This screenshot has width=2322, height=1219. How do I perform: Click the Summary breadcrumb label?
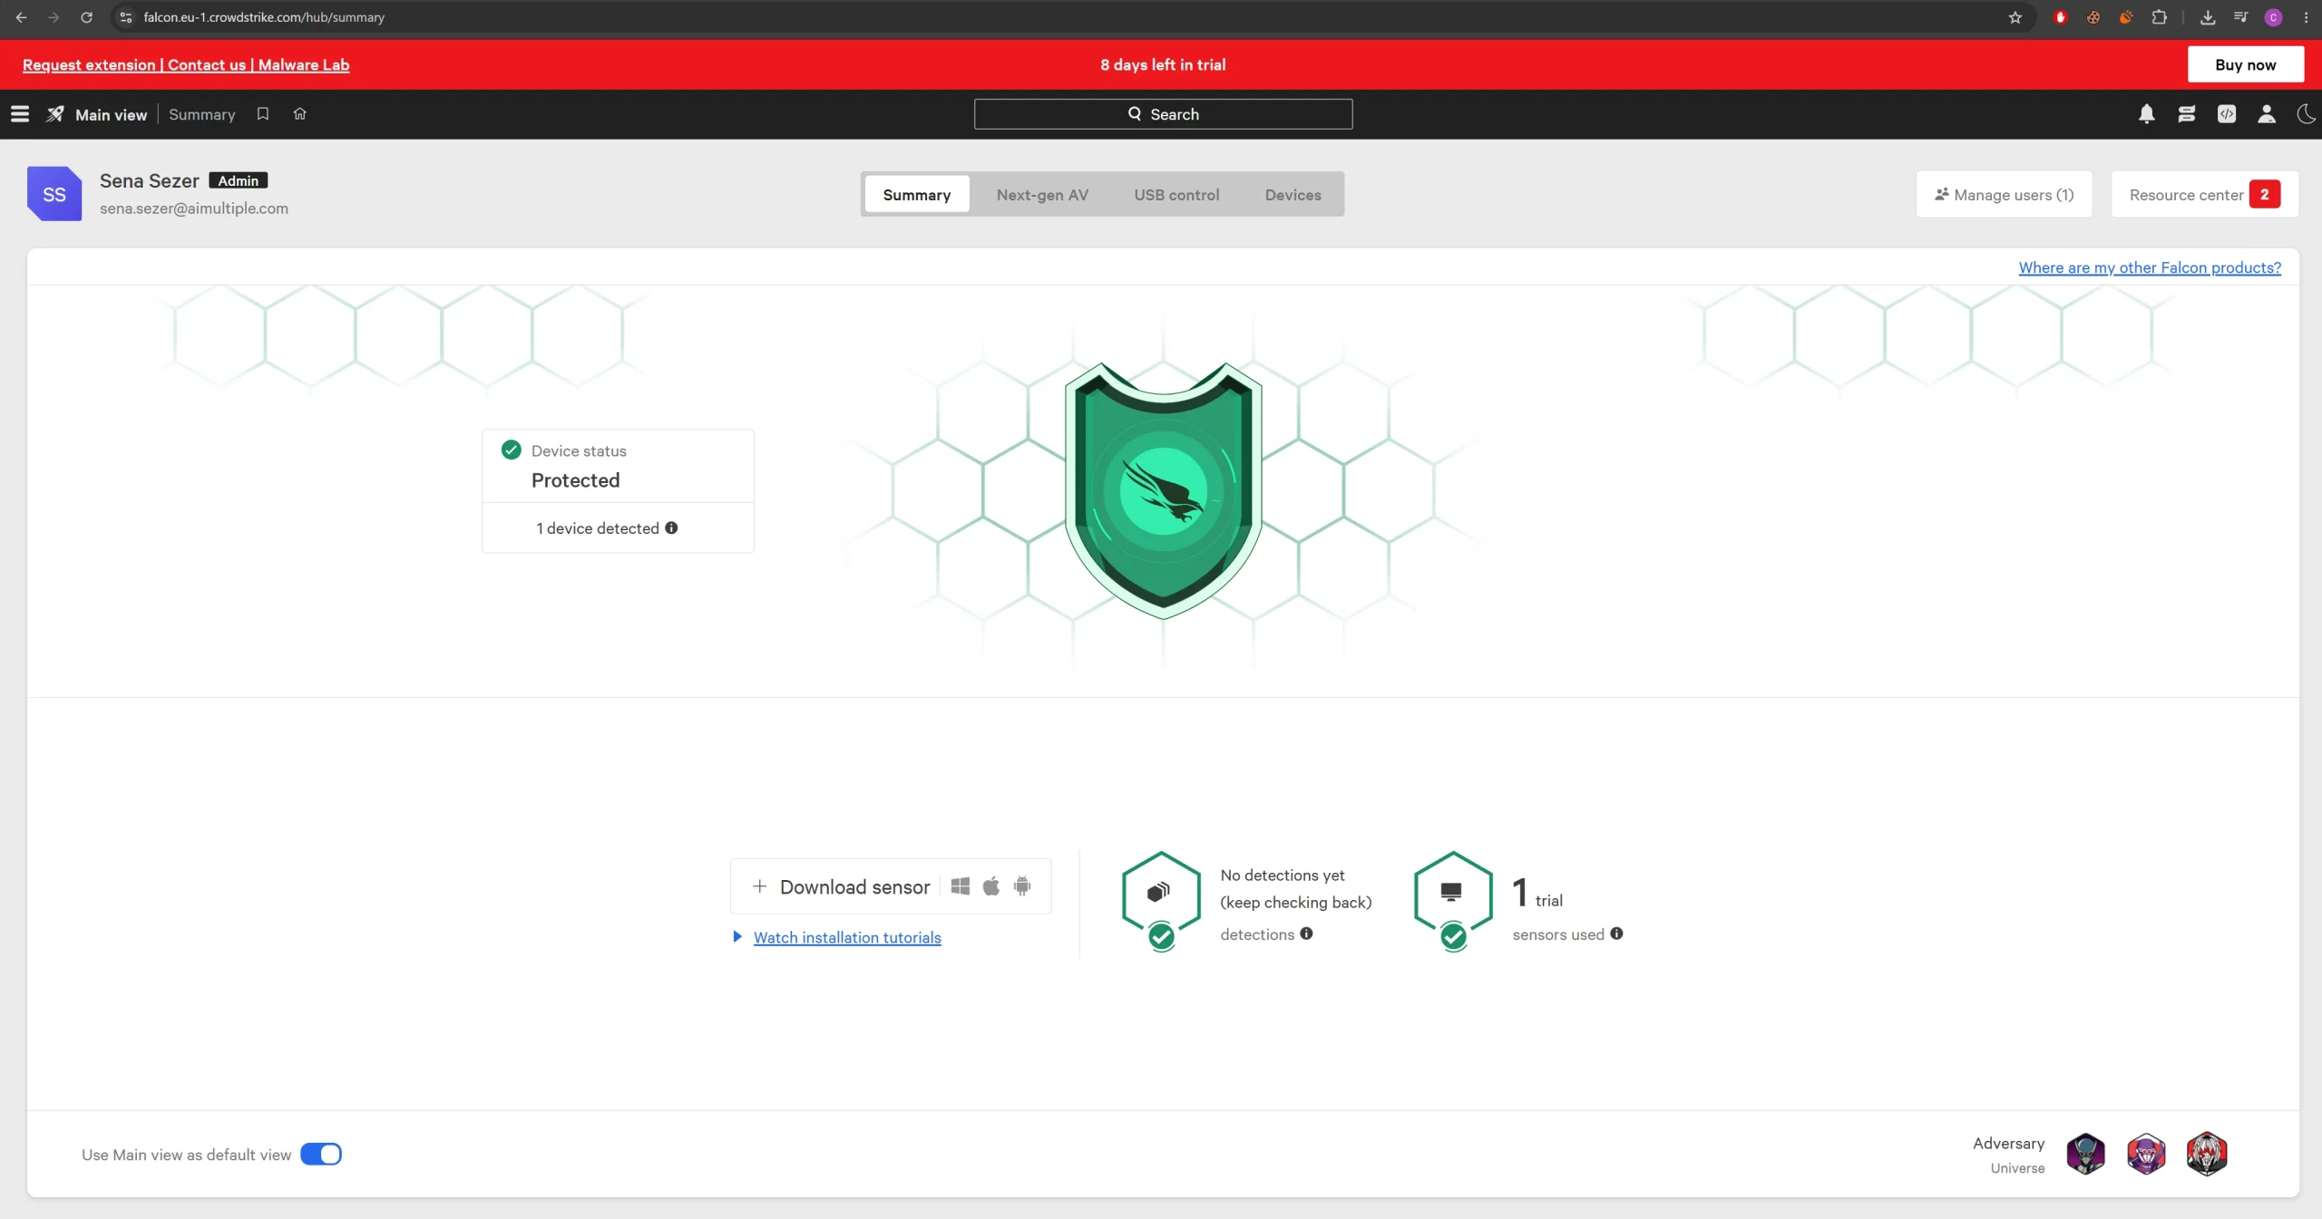coord(202,115)
